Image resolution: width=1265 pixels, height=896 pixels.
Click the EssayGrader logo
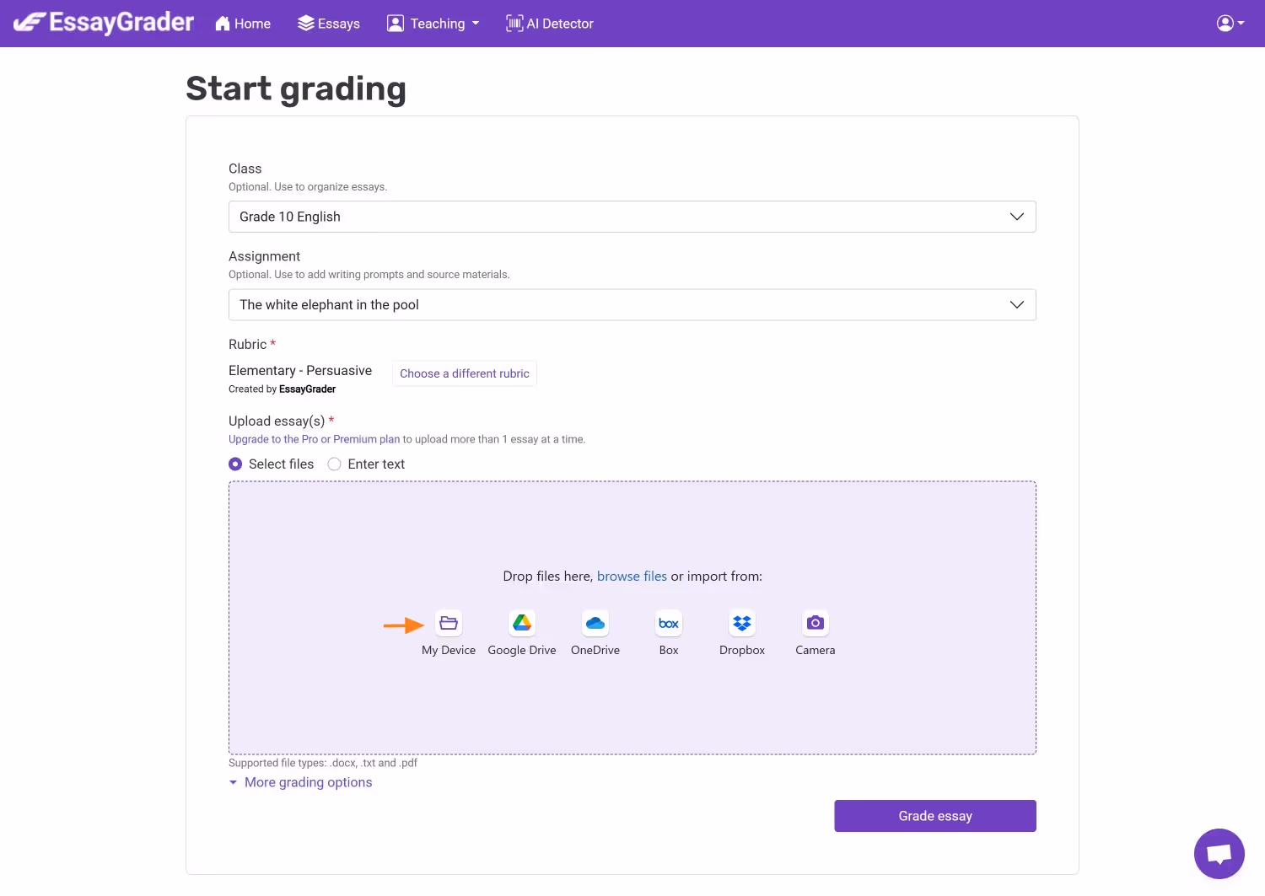(x=104, y=23)
